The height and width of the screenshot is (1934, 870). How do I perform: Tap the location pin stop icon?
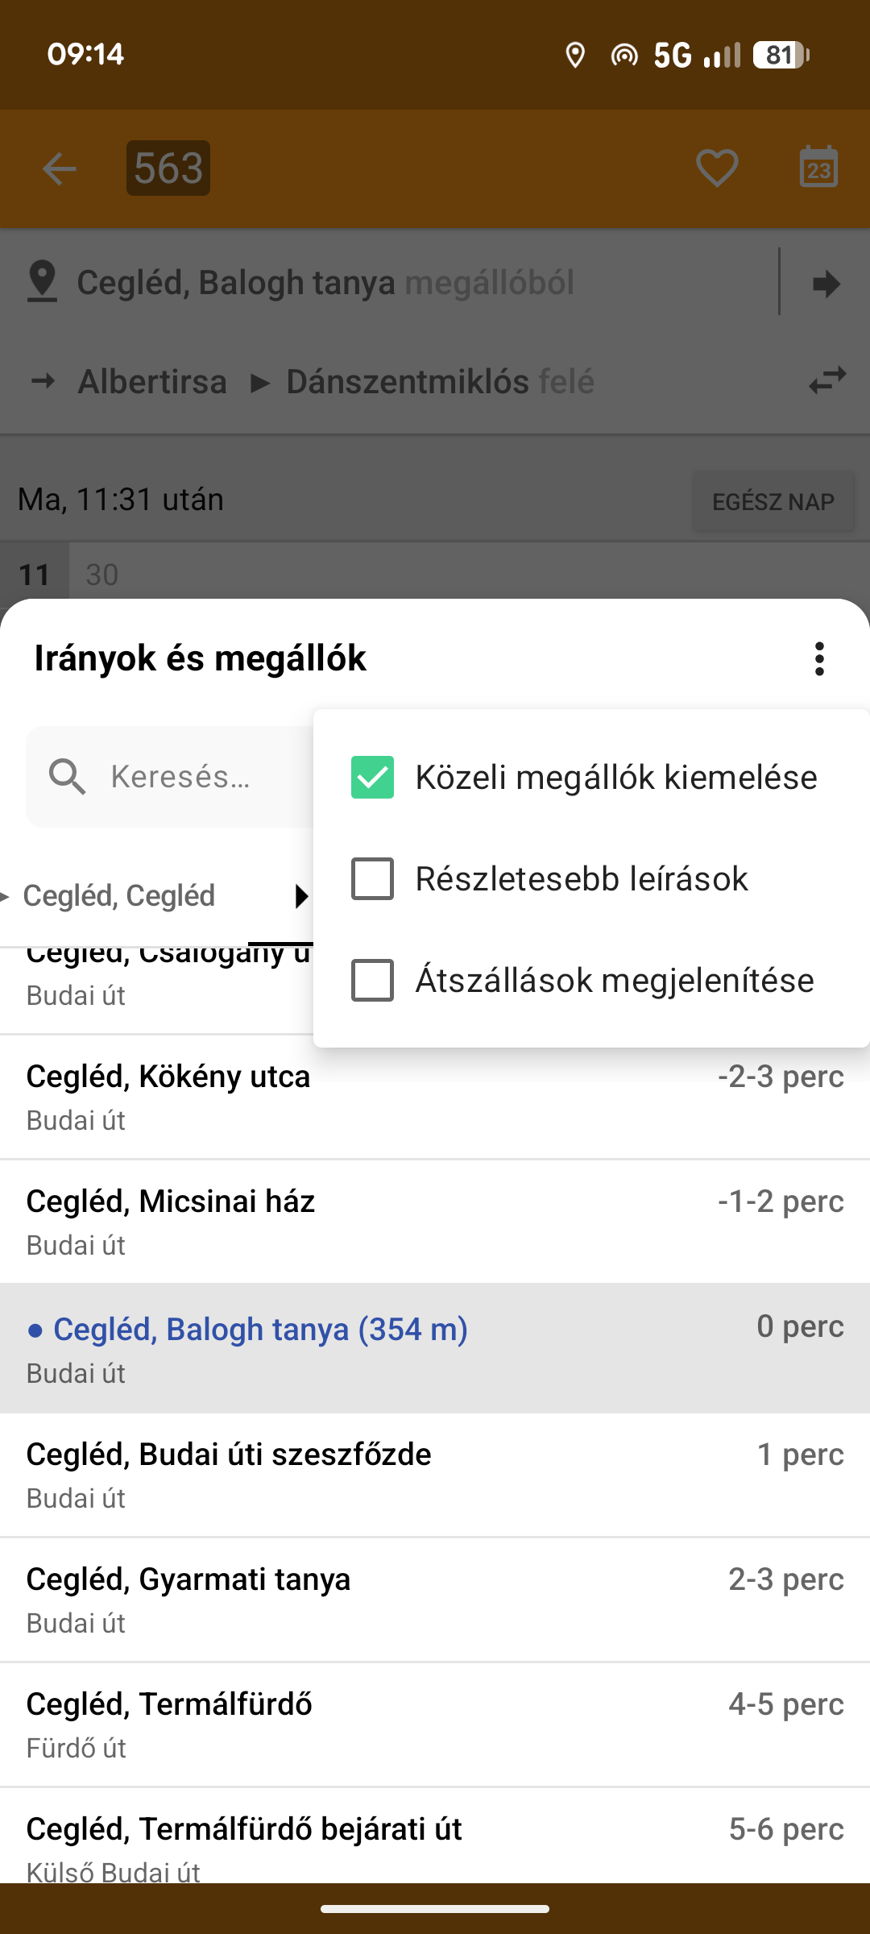click(42, 282)
